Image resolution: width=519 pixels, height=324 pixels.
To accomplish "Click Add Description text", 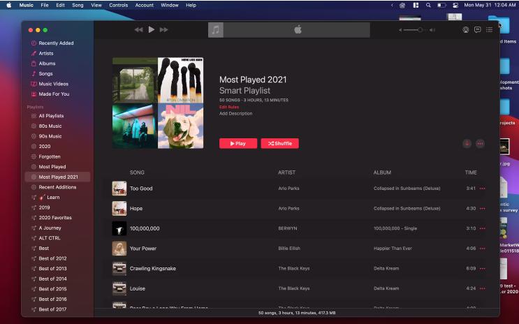I will (x=235, y=113).
